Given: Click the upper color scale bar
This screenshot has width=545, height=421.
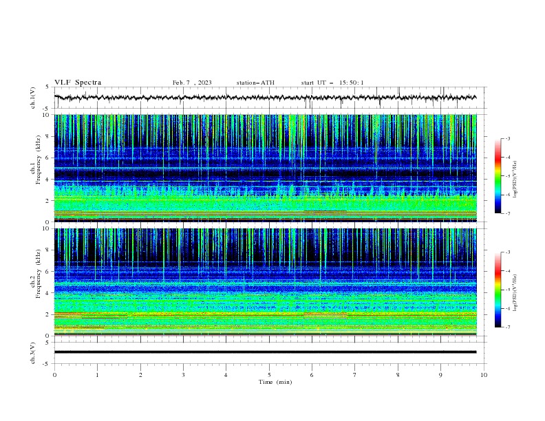Looking at the screenshot, I should 498,176.
